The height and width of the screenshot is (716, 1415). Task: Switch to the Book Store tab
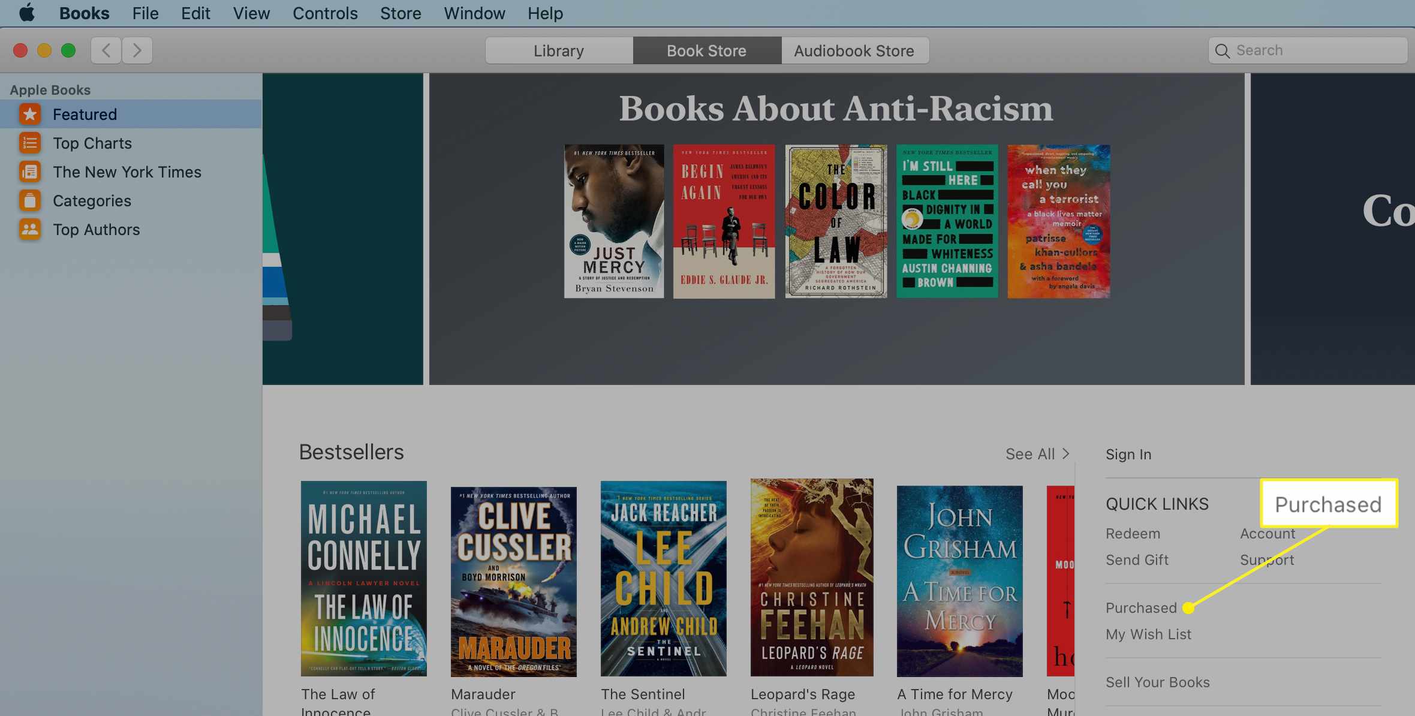707,50
